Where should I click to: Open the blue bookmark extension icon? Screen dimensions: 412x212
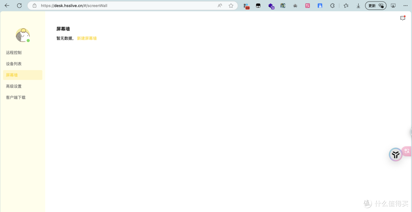pos(320,5)
